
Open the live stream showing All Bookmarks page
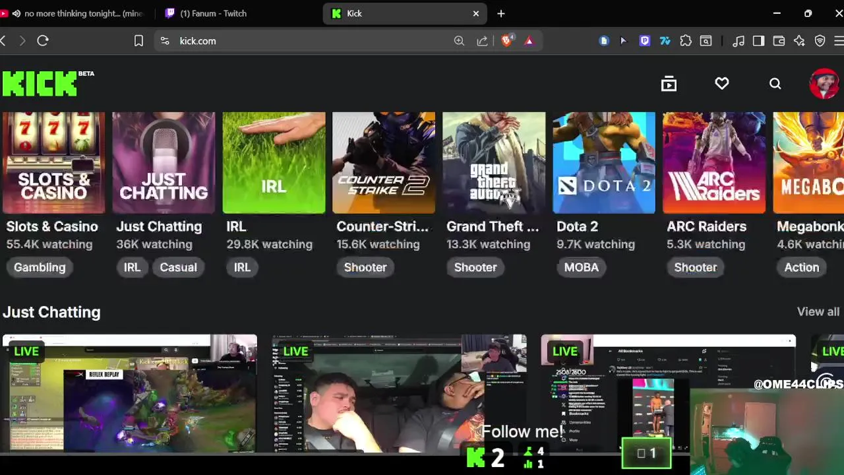pos(668,393)
